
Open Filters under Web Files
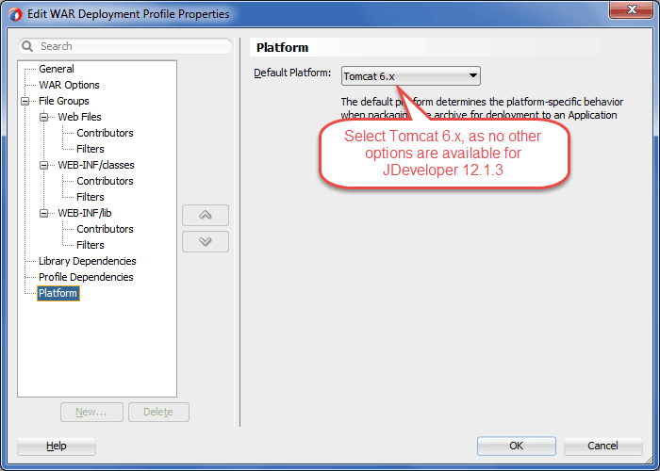tap(91, 149)
